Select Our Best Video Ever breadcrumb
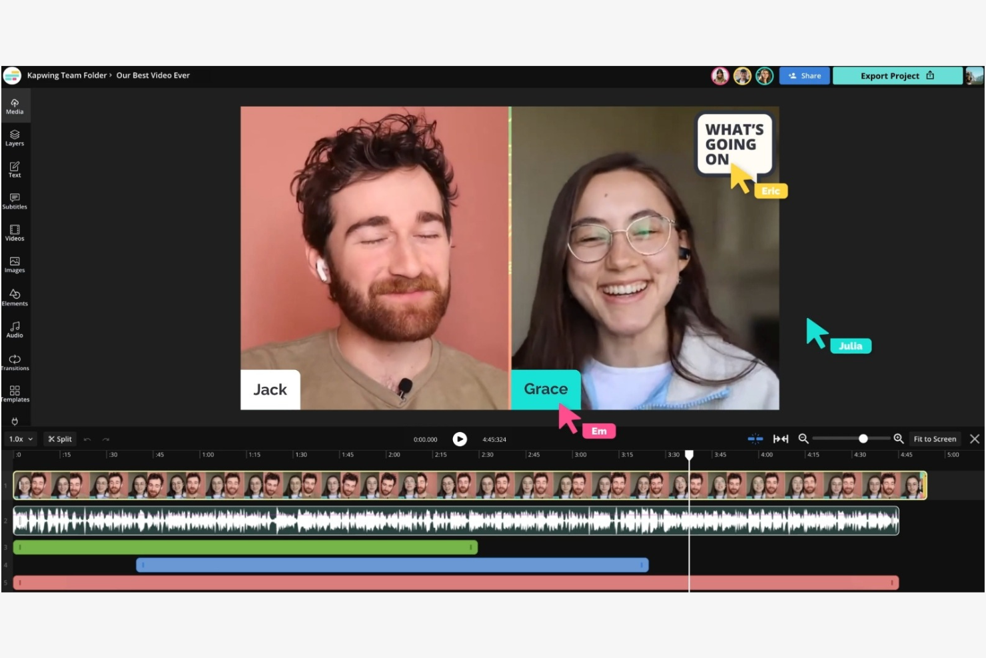The width and height of the screenshot is (986, 658). (153, 75)
